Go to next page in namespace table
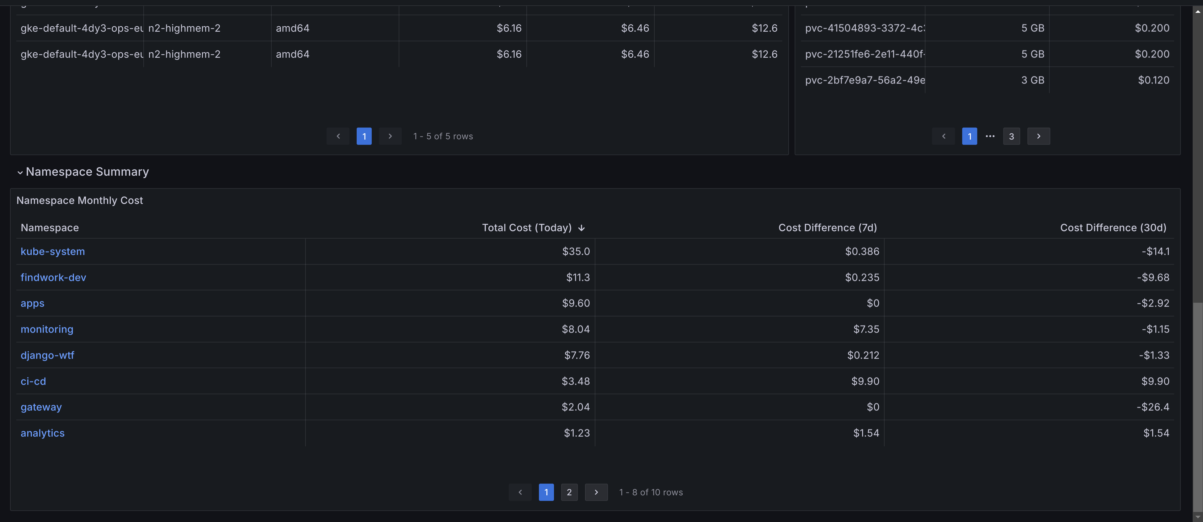1203x522 pixels. (596, 492)
